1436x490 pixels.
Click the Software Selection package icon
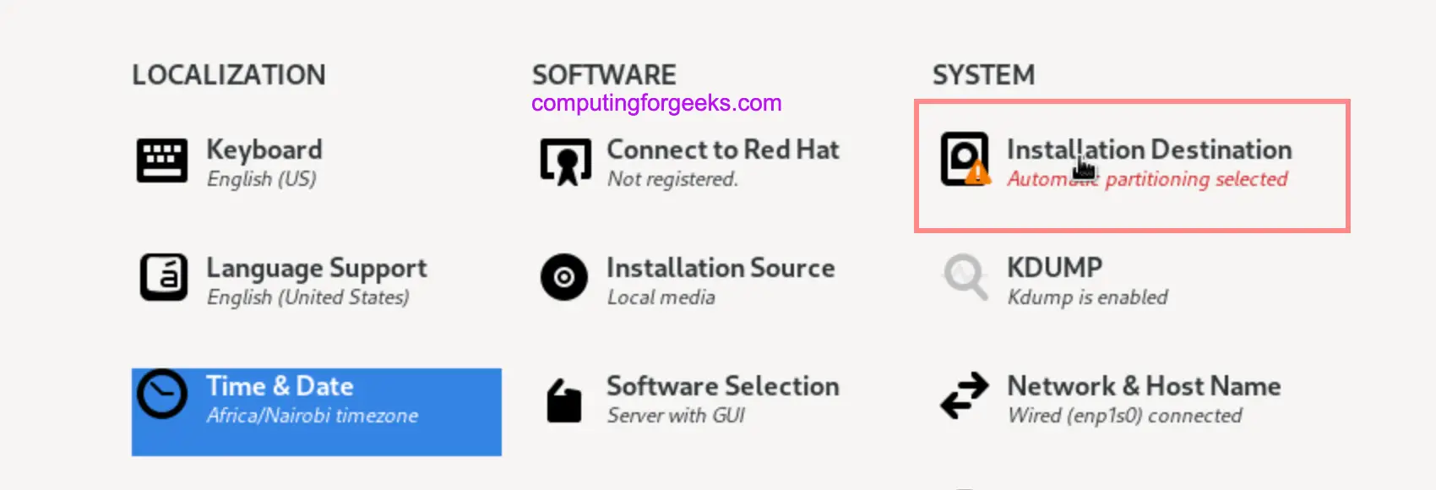(564, 400)
